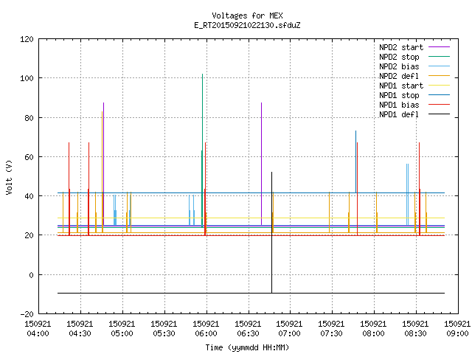472x354 pixels.
Task: Click the x-axis tick label 150921 07:00
Action: (x=290, y=329)
